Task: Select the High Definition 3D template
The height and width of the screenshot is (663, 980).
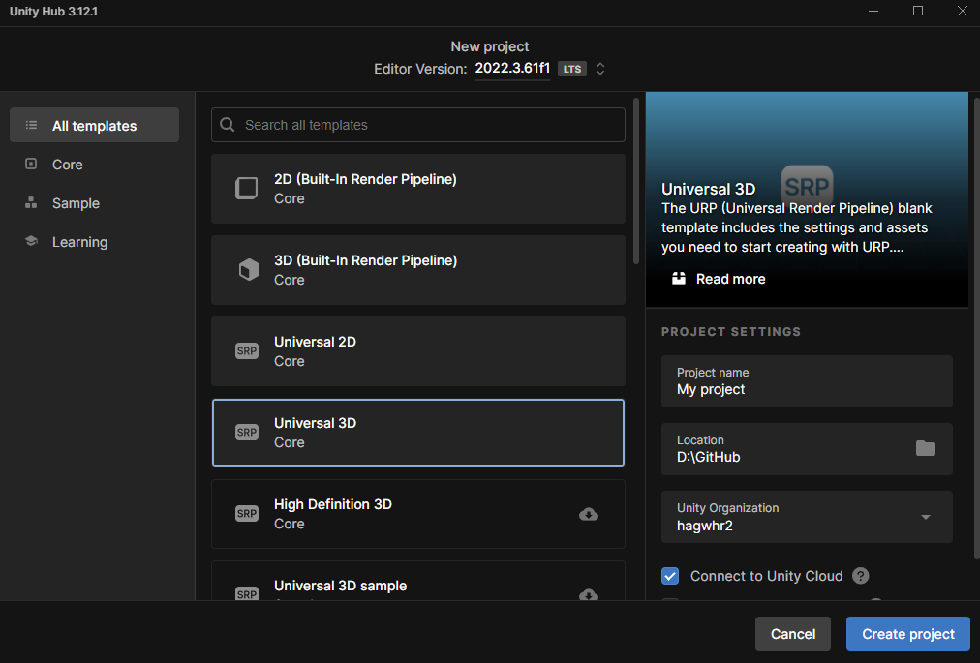Action: [418, 514]
